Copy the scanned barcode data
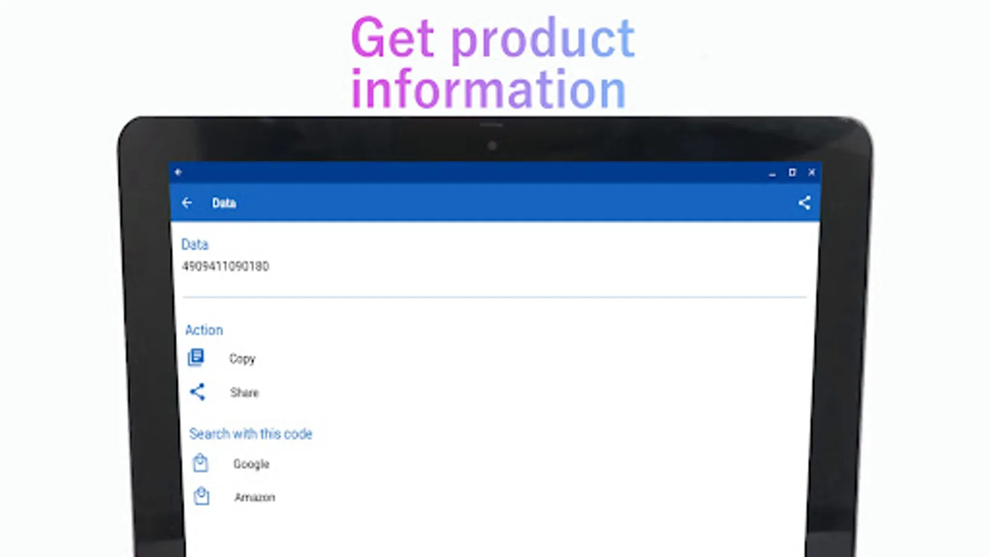Image resolution: width=990 pixels, height=557 pixels. pyautogui.click(x=242, y=358)
